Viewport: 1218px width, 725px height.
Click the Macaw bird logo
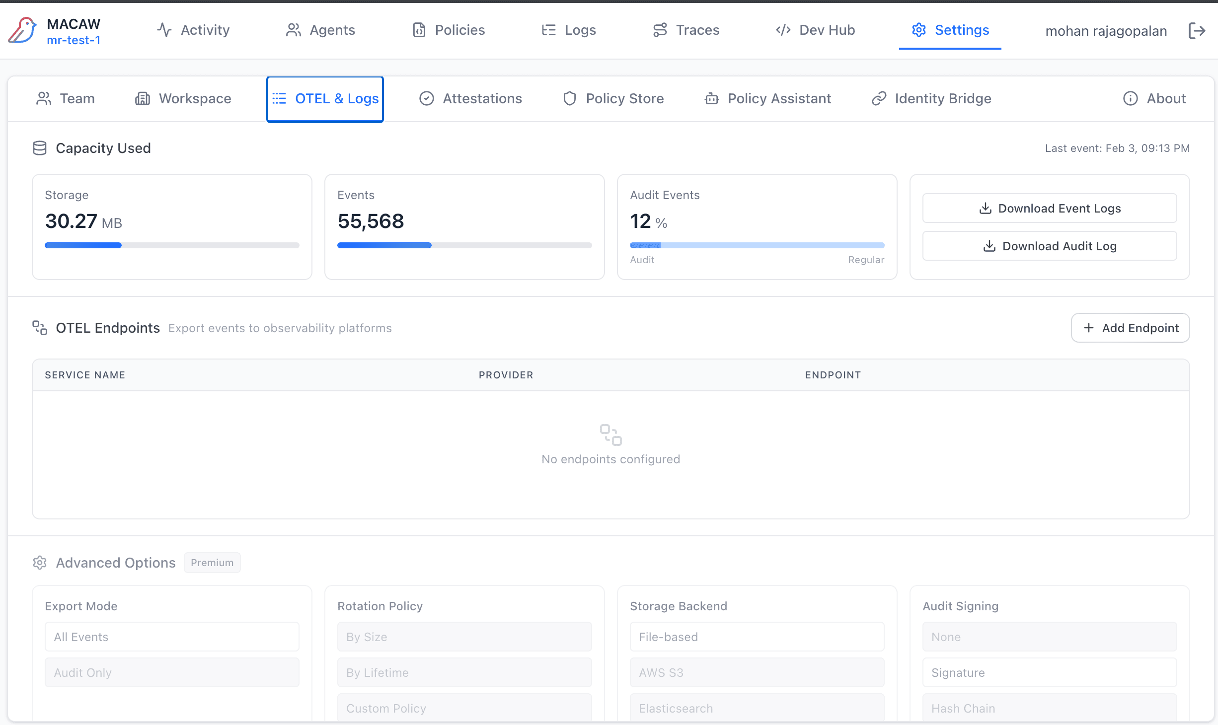(x=22, y=30)
